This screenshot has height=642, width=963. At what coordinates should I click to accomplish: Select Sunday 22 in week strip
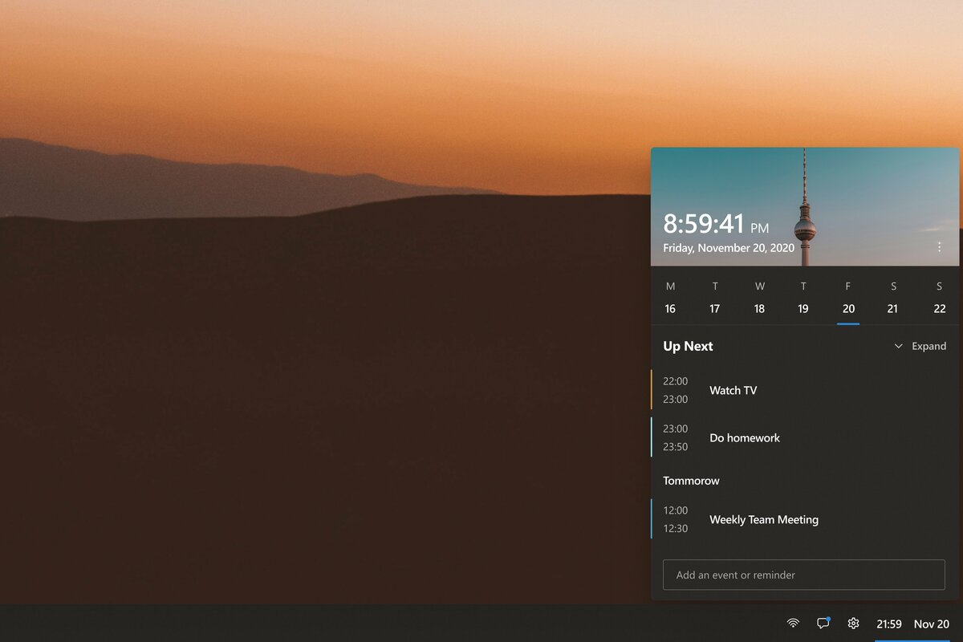939,298
